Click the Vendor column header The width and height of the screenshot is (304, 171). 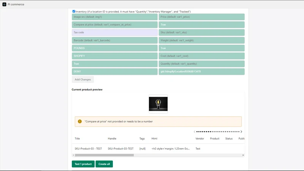pos(200,139)
